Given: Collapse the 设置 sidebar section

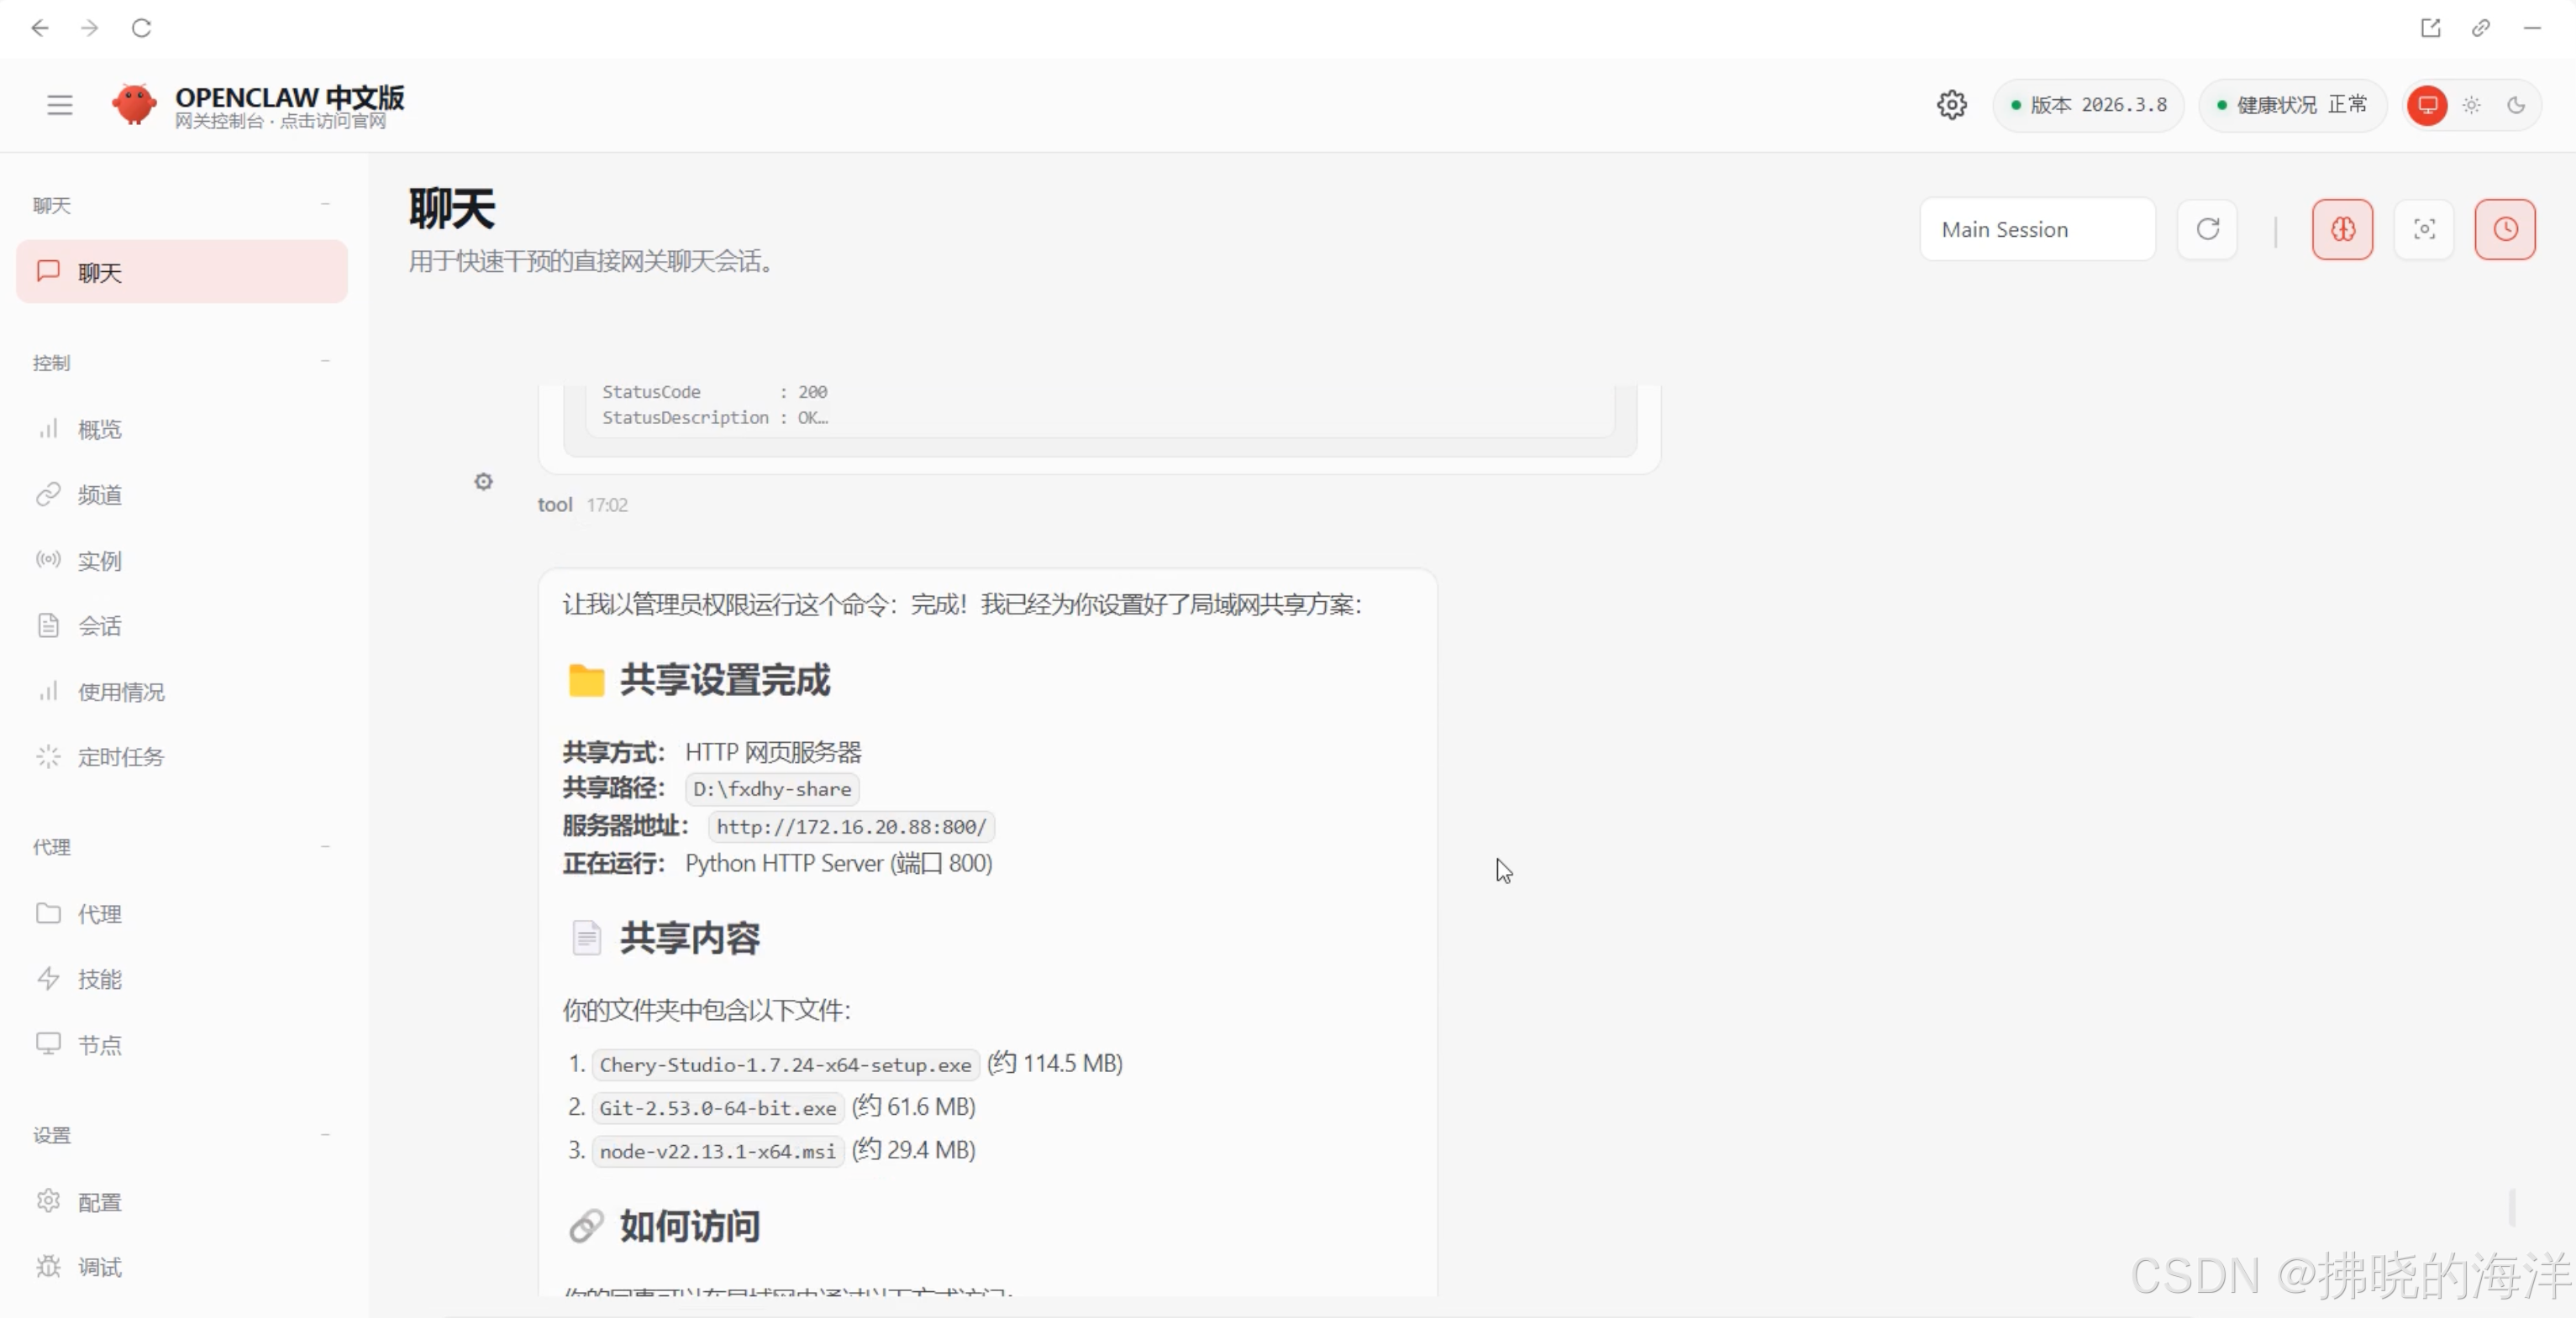Looking at the screenshot, I should coord(325,1134).
